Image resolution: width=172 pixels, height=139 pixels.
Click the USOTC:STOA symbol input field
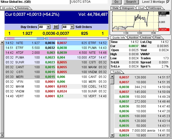coord(89,2)
